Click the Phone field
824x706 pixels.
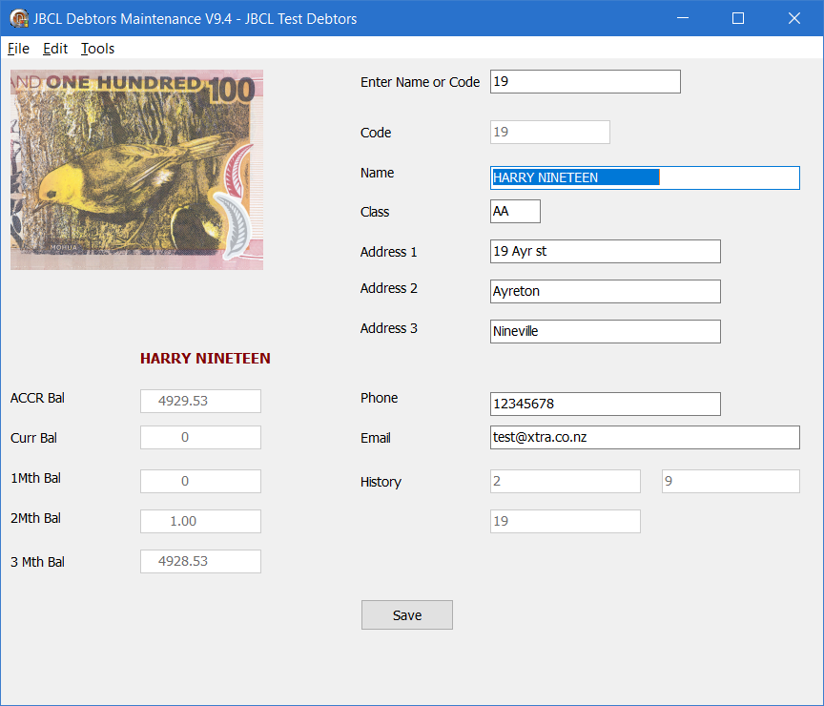coord(605,404)
